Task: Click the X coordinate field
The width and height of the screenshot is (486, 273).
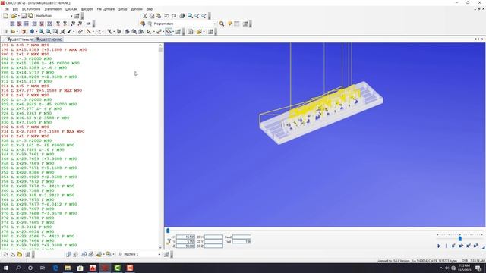Action: pyautogui.click(x=186, y=237)
